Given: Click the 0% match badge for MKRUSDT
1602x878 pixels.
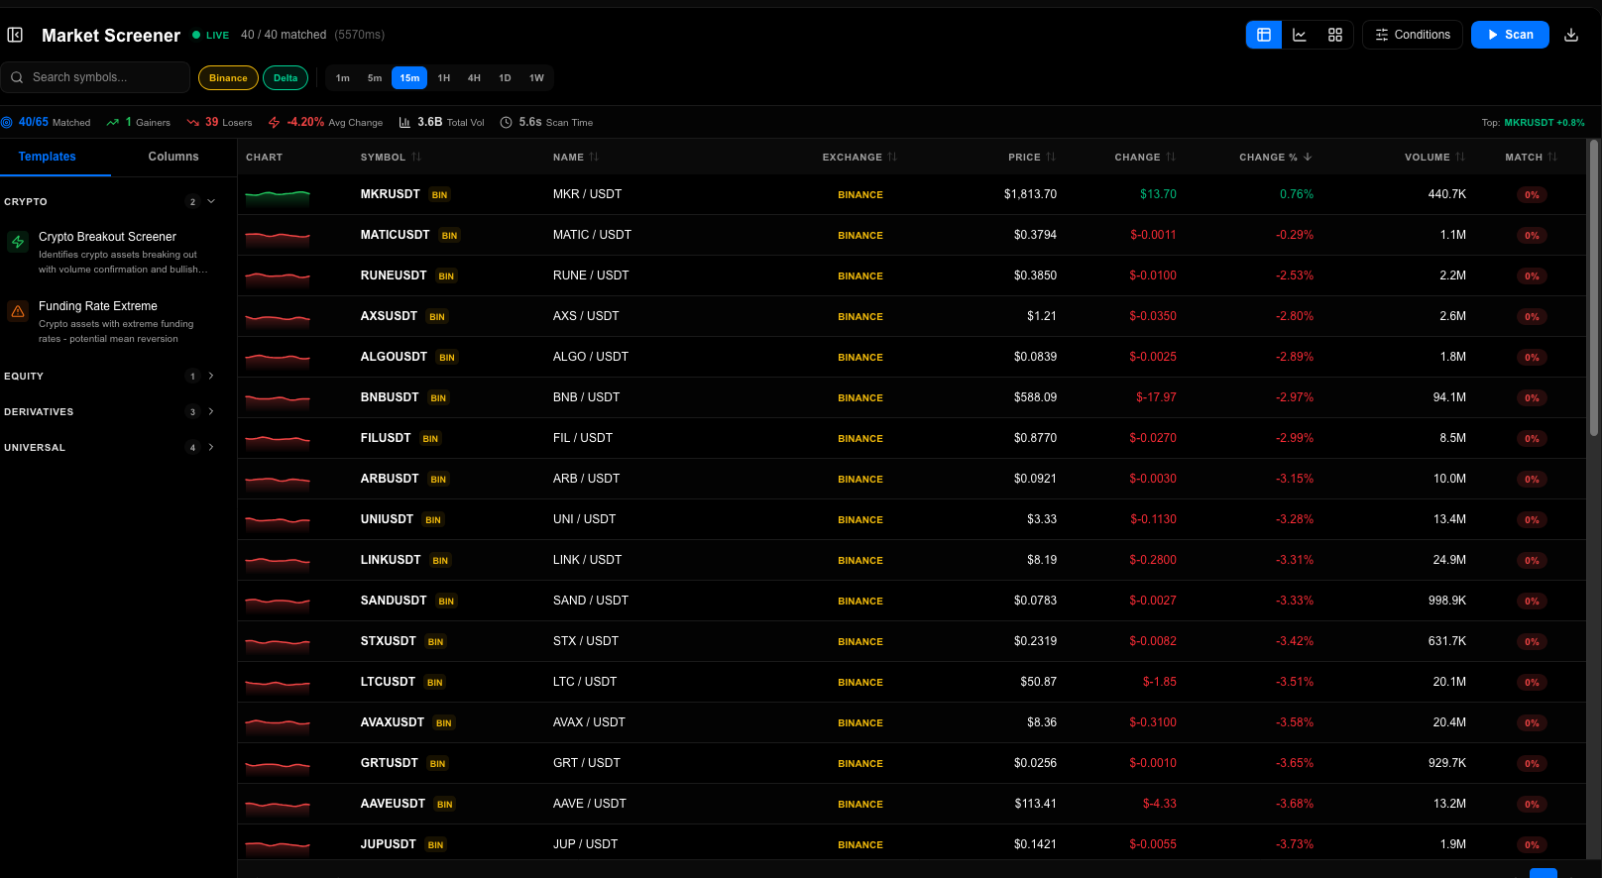Looking at the screenshot, I should pos(1532,195).
